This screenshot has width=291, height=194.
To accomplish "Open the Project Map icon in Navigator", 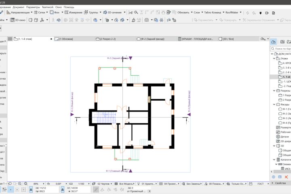I will tap(273, 42).
